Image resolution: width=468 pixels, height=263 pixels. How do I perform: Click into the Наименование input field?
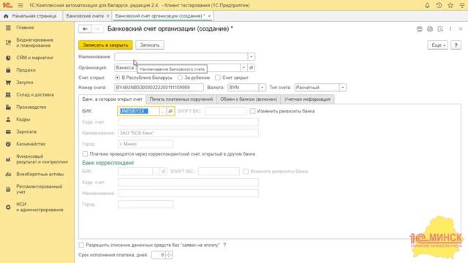[x=181, y=57]
